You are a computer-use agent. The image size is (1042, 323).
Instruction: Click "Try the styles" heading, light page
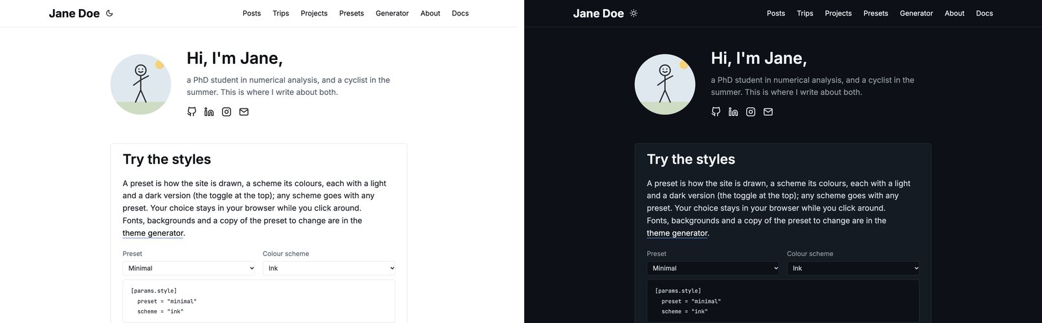point(167,160)
